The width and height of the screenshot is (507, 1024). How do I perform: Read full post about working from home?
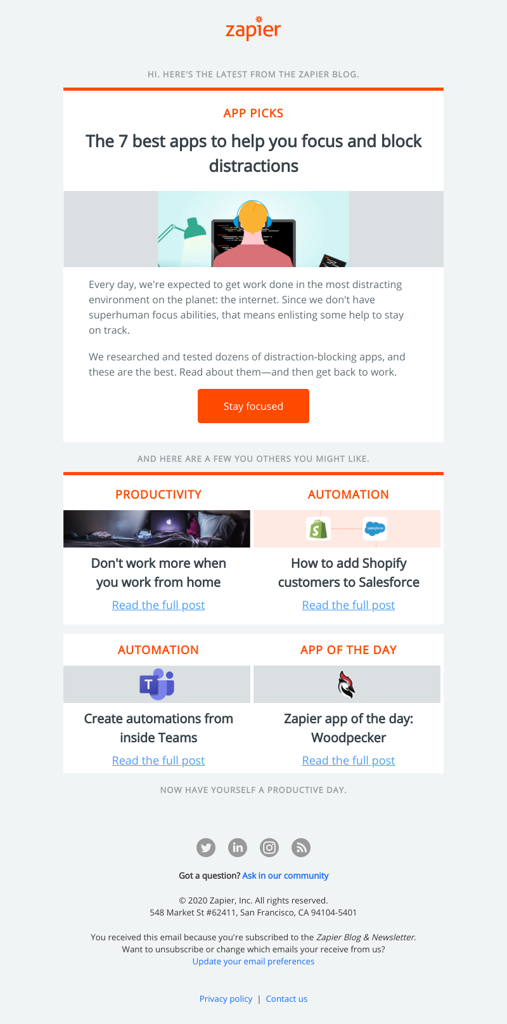158,605
